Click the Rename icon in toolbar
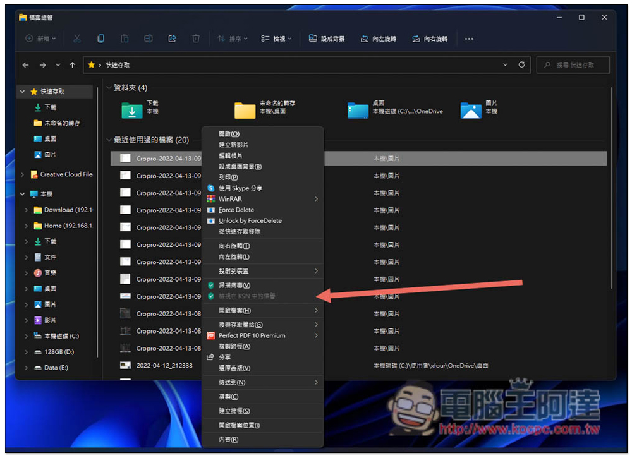This screenshot has height=458, width=632. (149, 39)
